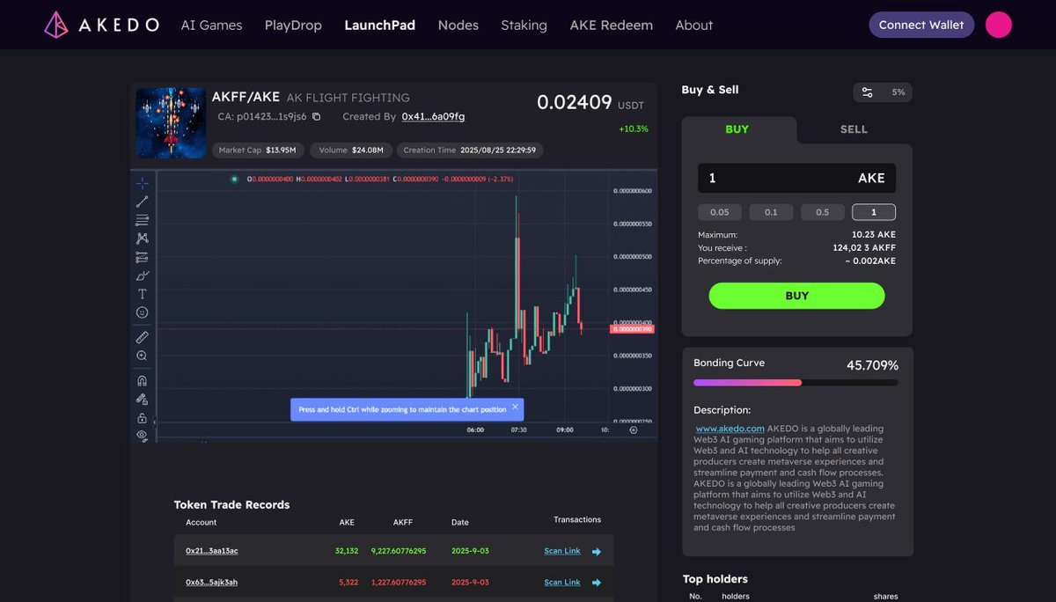This screenshot has width=1056, height=602.
Task: Open creator address 0x41...6a09fg link
Action: [x=433, y=116]
